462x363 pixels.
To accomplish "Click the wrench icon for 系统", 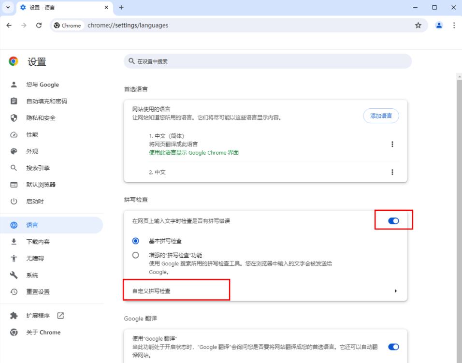I will (14, 275).
